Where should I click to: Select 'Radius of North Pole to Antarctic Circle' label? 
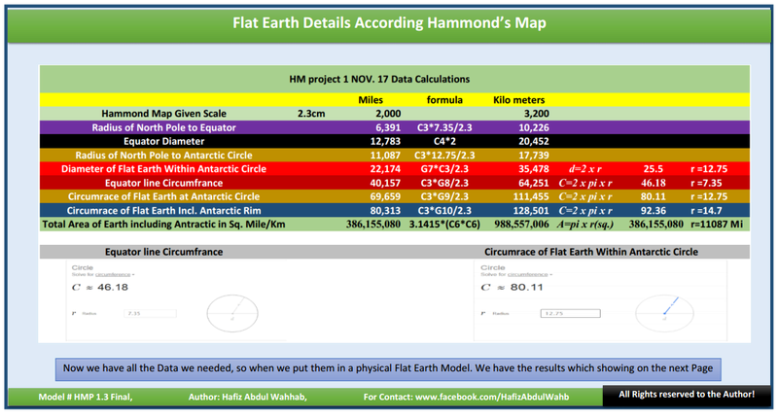[x=163, y=156]
